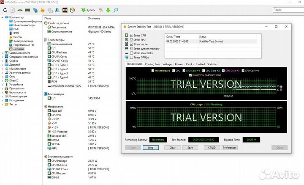This screenshot has height=185, width=304.
Task: Click the magnifier search icon in toolbar
Action: pyautogui.click(x=115, y=9)
